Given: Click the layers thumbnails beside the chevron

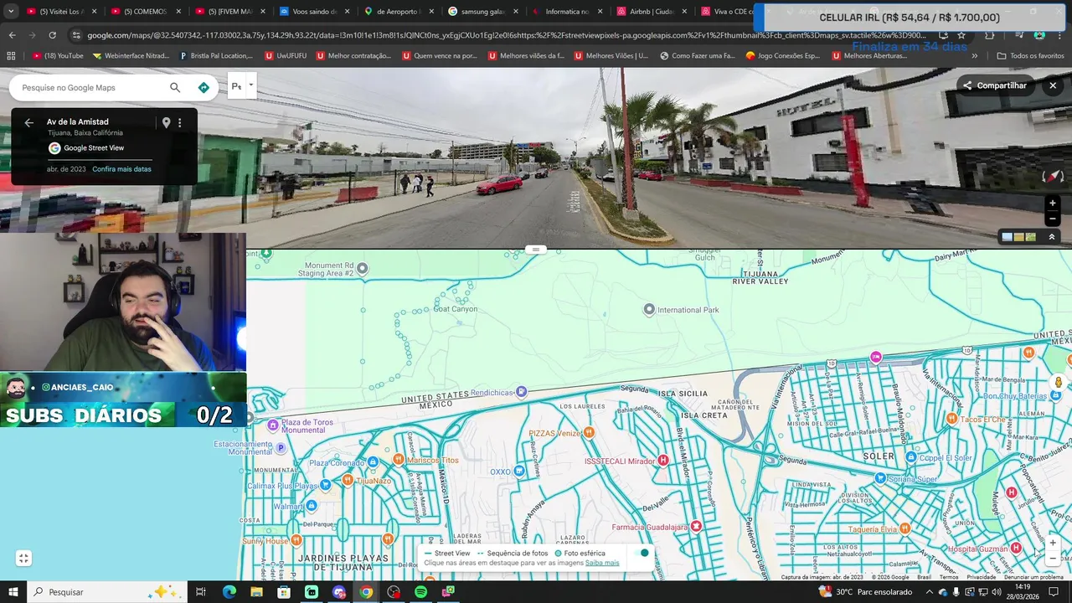Looking at the screenshot, I should click(x=1019, y=237).
